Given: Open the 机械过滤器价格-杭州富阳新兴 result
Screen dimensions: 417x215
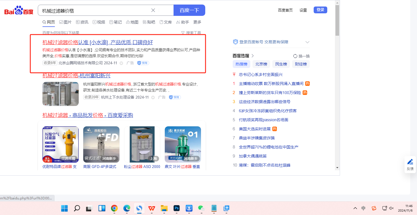Looking at the screenshot, I should pos(76,76).
